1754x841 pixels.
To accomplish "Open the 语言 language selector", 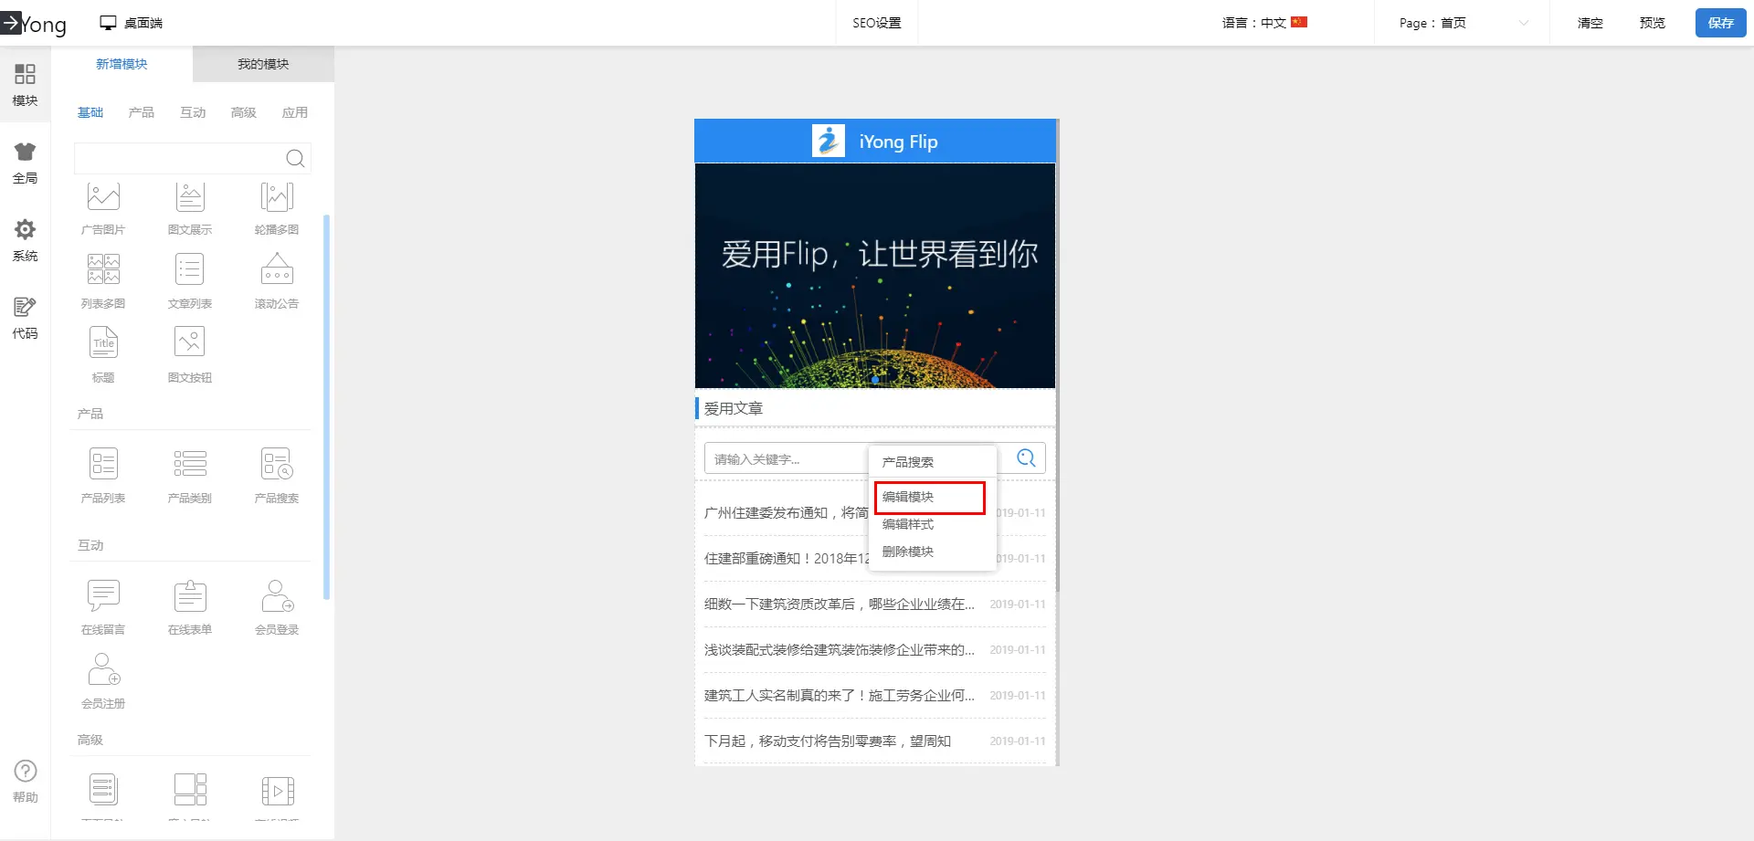I will [1264, 23].
